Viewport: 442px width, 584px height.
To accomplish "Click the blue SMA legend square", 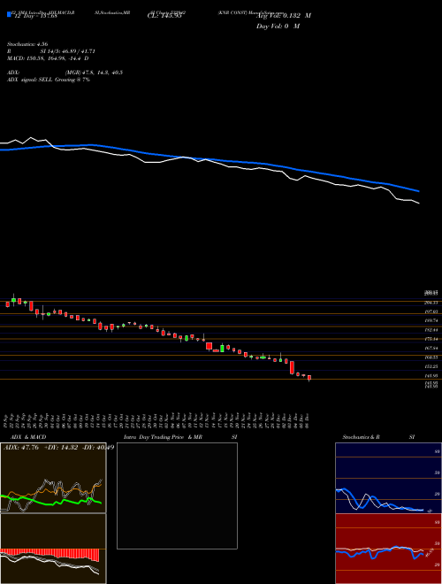I will click(9, 14).
